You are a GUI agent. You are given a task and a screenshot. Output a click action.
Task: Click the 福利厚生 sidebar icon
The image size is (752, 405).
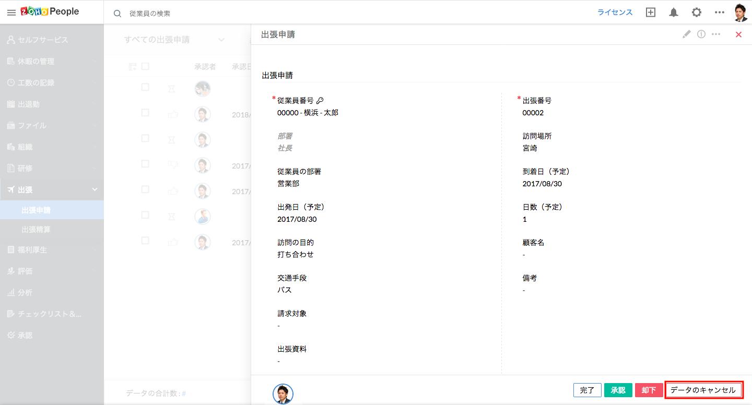[11, 249]
